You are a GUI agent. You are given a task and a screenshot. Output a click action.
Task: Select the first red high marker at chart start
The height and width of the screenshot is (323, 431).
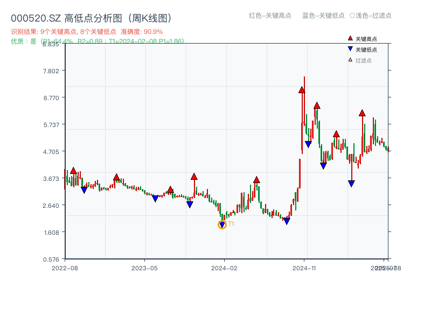[x=73, y=171]
